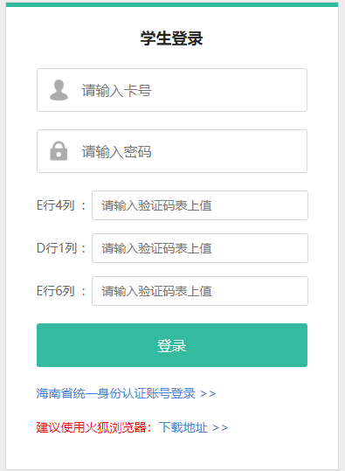Click the green bar atop login panel

click(x=172, y=4)
